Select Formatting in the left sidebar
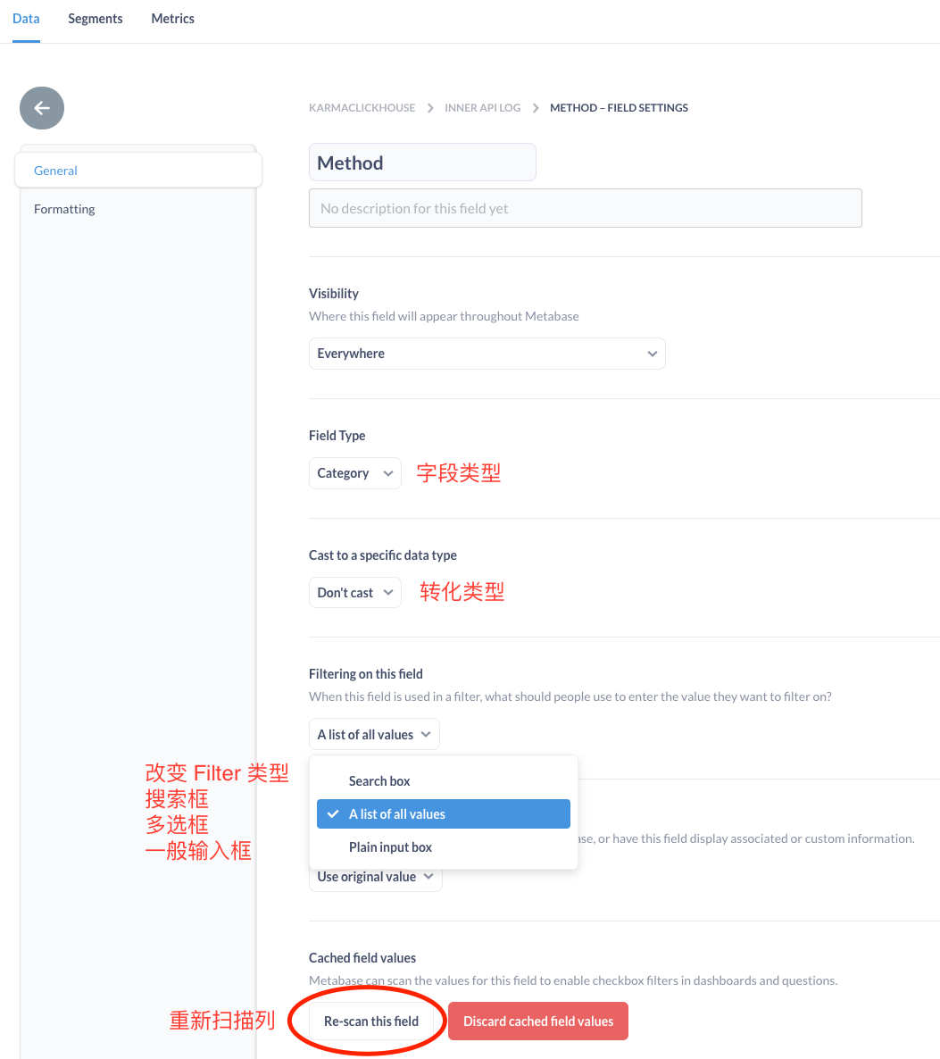 coord(64,208)
